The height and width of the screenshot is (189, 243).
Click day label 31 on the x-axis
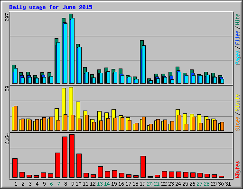click(228, 184)
